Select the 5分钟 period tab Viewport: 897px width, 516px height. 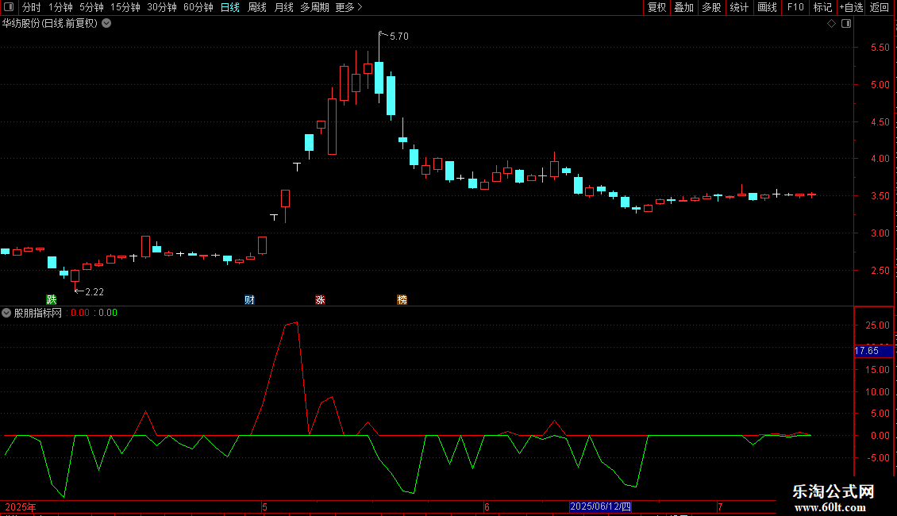91,7
